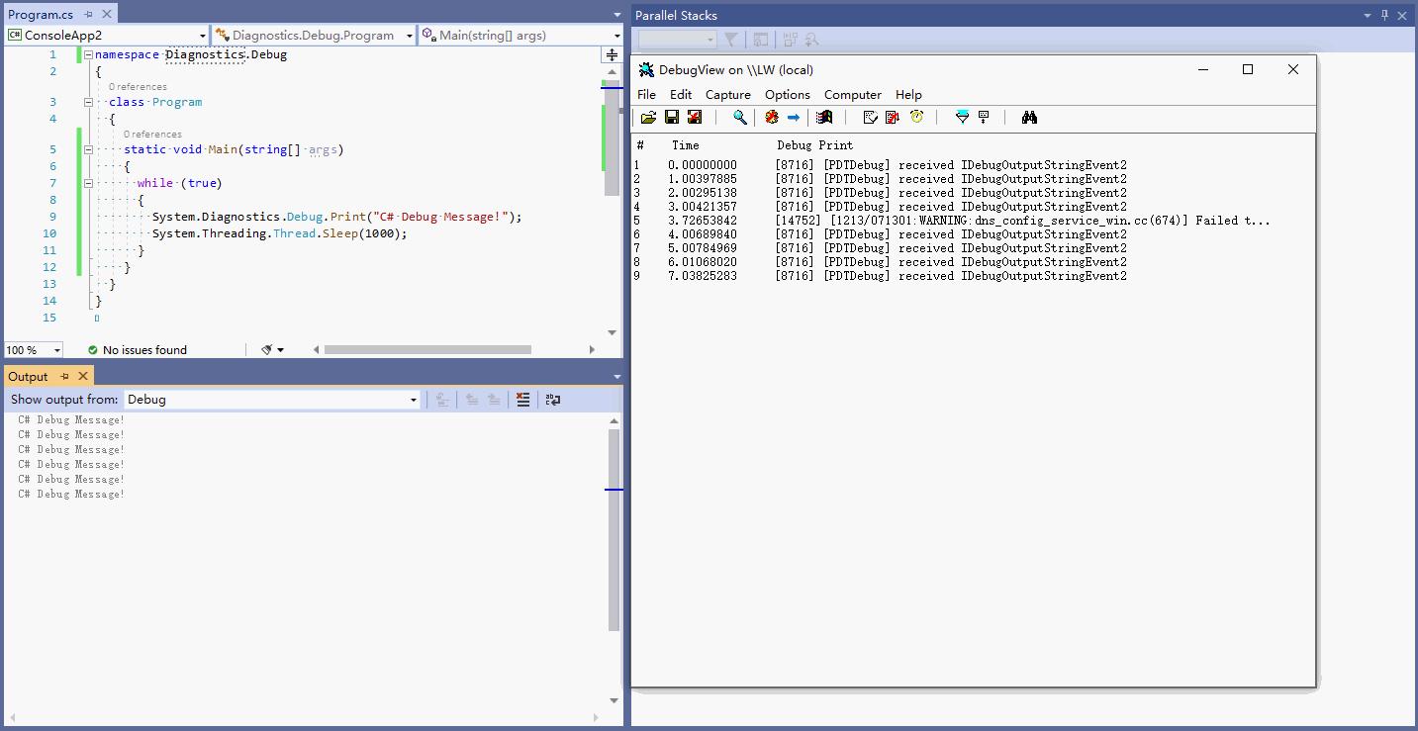Expand the Main(string[] args) member dropdown

[x=520, y=35]
